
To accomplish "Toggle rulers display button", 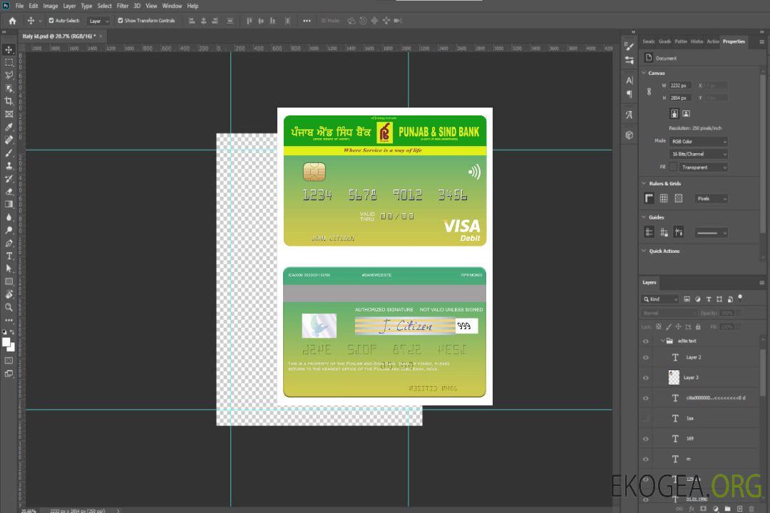I will pos(650,198).
